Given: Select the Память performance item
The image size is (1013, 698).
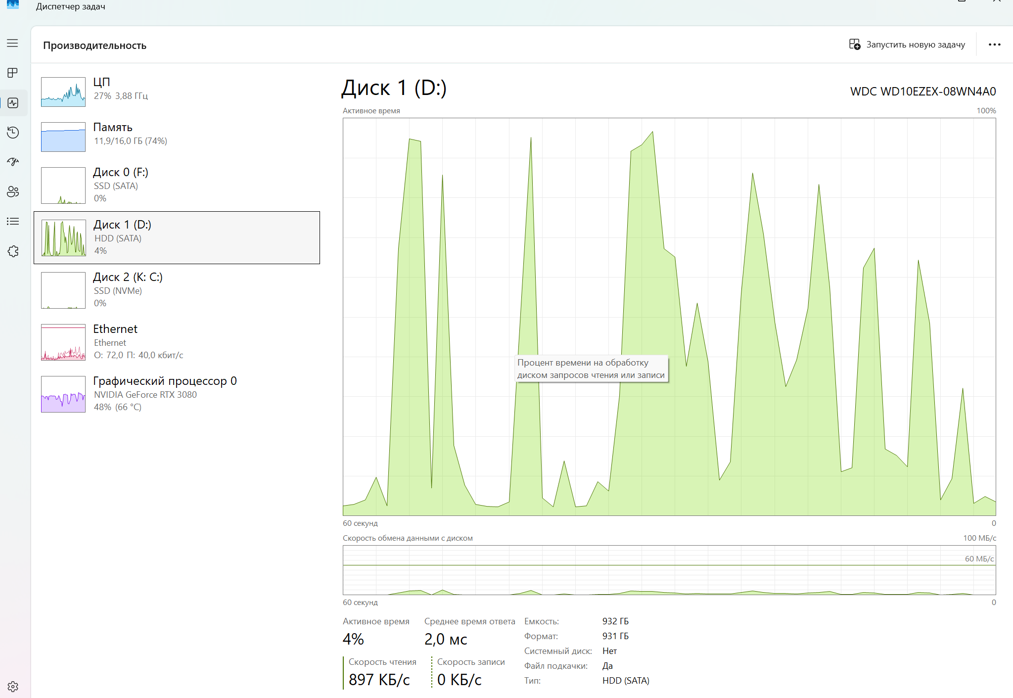Looking at the screenshot, I should [177, 136].
